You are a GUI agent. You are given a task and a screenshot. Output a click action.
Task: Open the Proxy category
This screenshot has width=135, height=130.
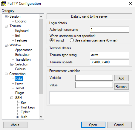pos(19,83)
